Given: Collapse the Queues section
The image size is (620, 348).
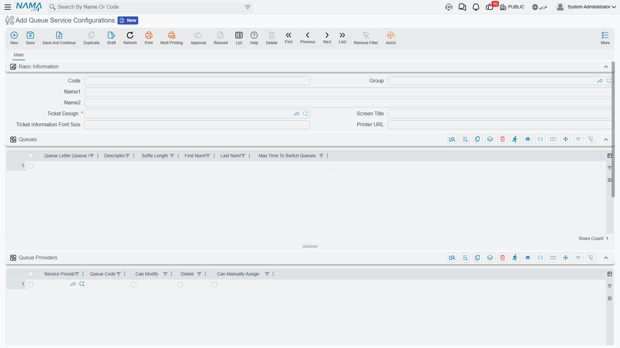Looking at the screenshot, I should (x=606, y=140).
